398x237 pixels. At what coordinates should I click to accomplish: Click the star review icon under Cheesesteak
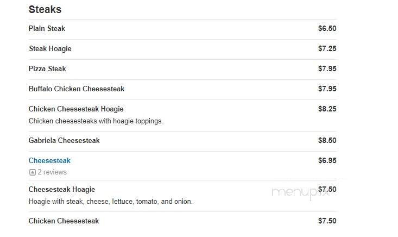tap(32, 172)
